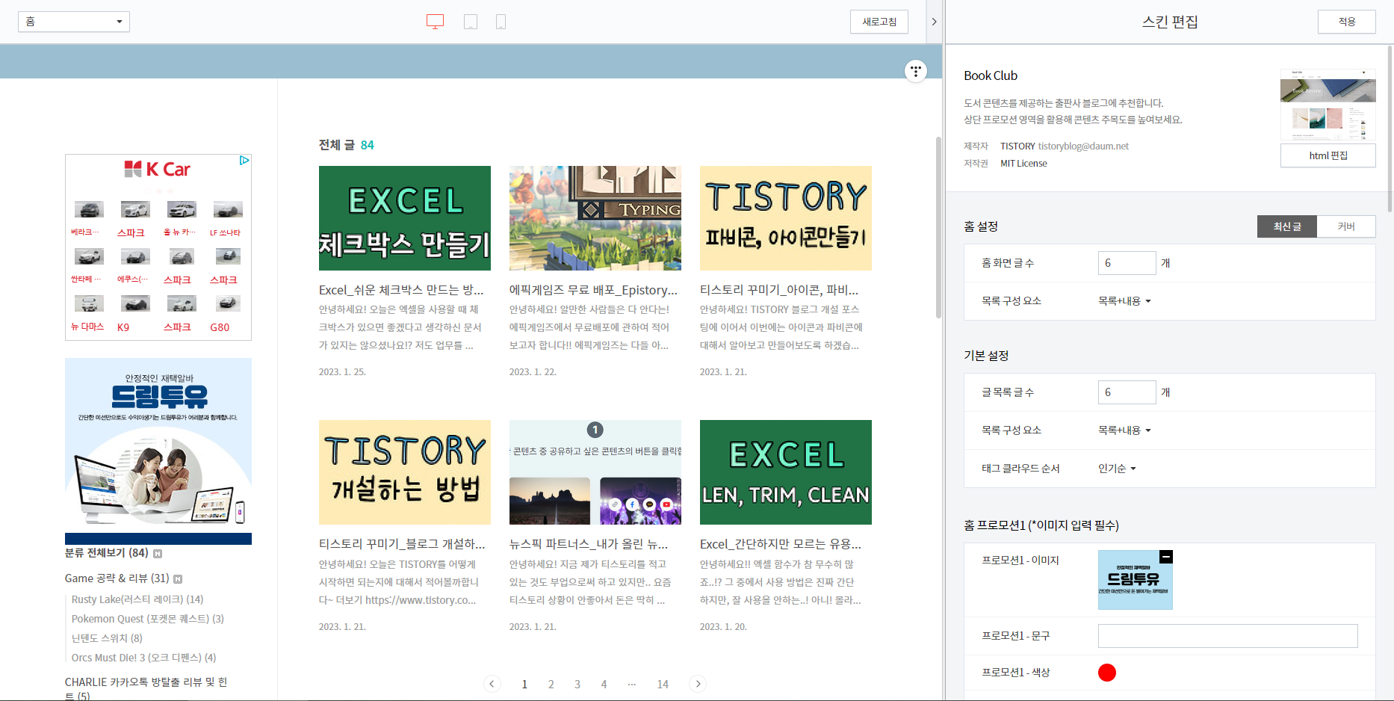
Task: Go to previous page arrow in pagination
Action: pyautogui.click(x=492, y=684)
